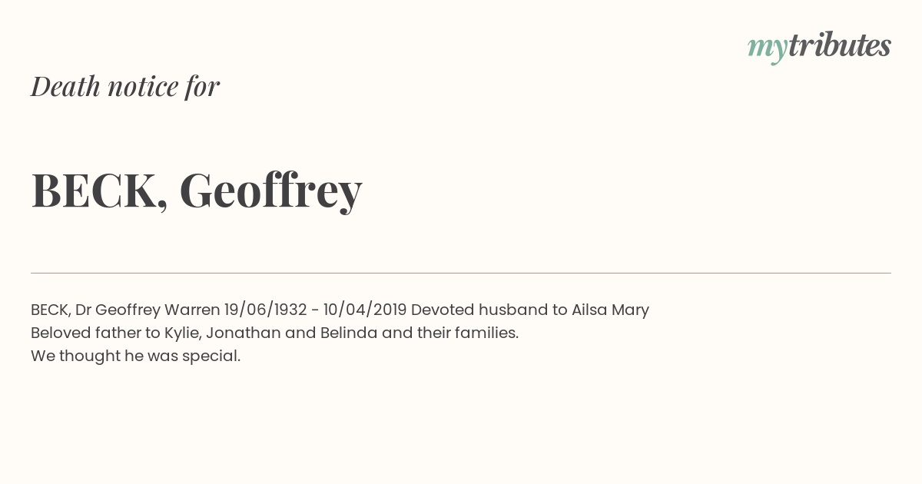Click "We thought he was special." line

[136, 356]
